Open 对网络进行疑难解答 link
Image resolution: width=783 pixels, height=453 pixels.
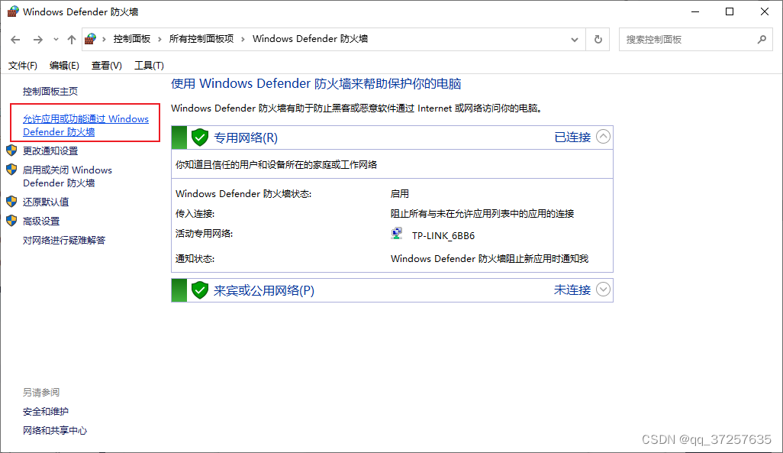(64, 241)
